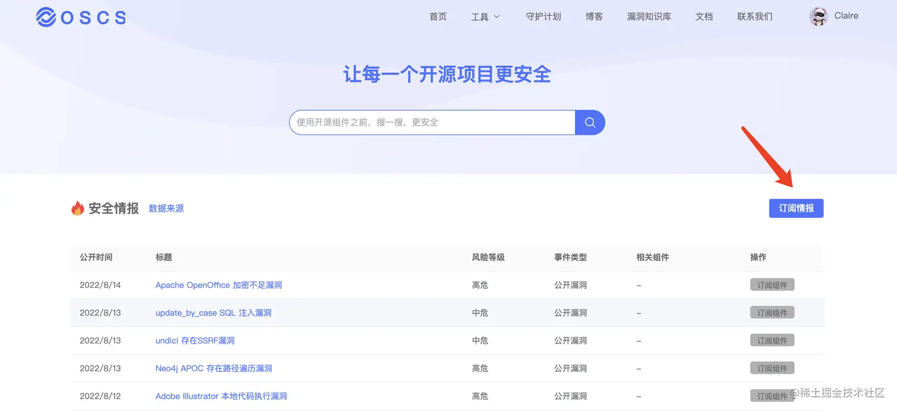Screen dimensions: 897x411
Task: Go to the 漏洞知识库 section
Action: [x=648, y=17]
